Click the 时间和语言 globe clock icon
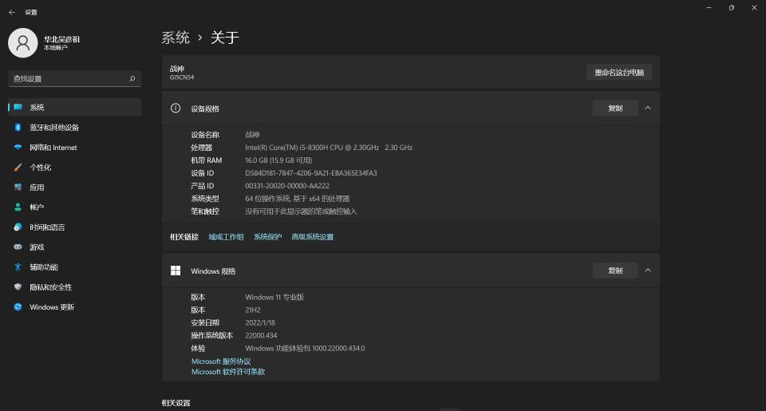Screen dimensions: 766x411 (18, 227)
